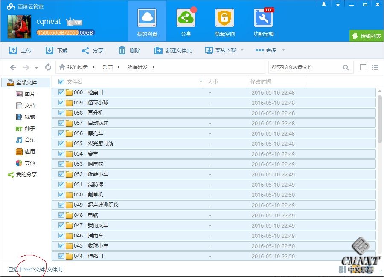
Task: Uncheck the 049 超声波测距仪 checkbox
Action: (x=61, y=205)
